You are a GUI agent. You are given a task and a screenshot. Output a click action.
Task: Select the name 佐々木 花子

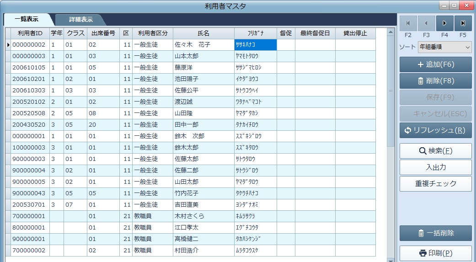pyautogui.click(x=203, y=45)
